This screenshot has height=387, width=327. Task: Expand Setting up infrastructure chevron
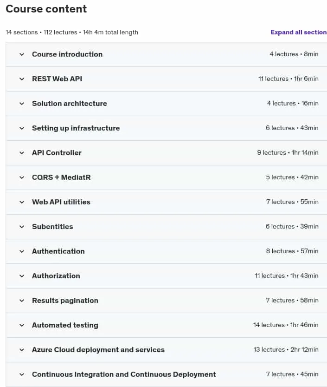(22, 128)
